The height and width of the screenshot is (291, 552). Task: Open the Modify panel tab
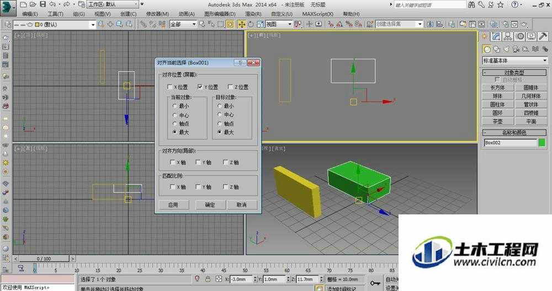[496, 36]
